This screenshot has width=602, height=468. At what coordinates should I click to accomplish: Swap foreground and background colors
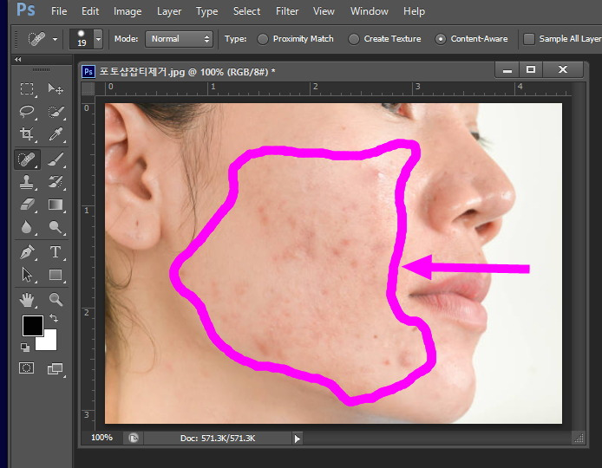54,318
